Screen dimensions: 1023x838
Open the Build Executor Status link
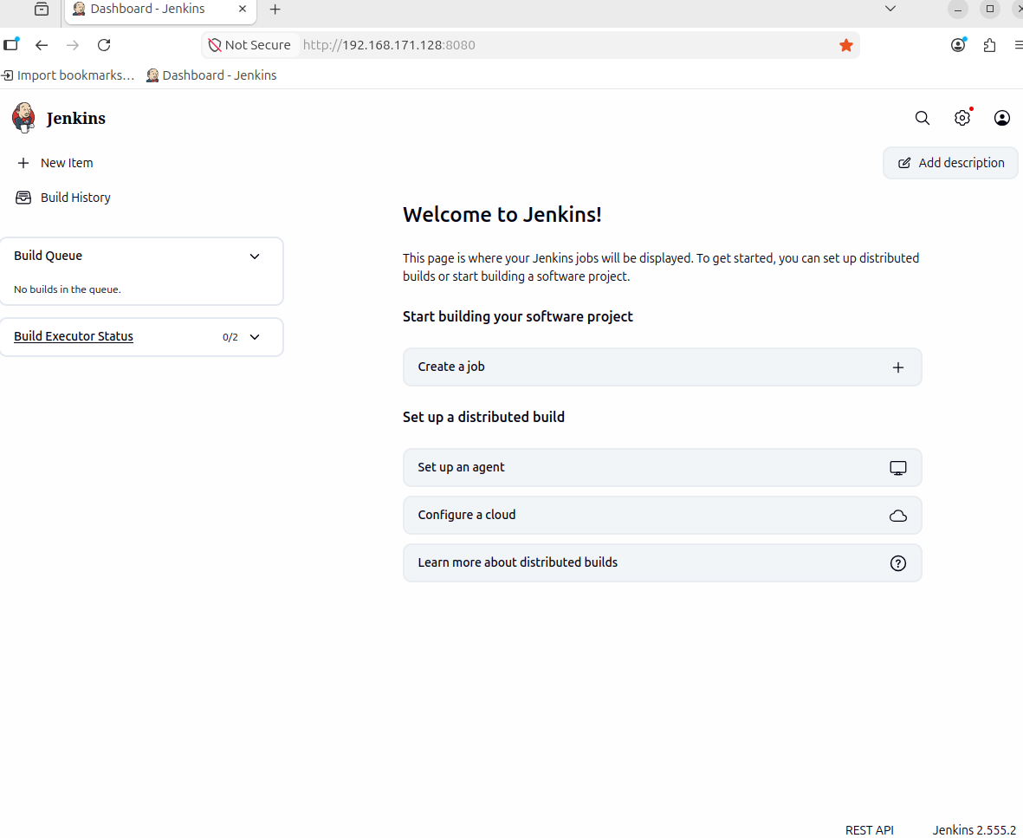[x=74, y=337]
